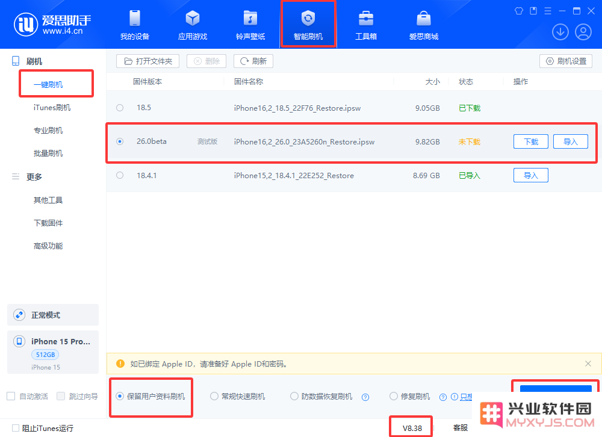Select firmware 26.0beta radio button
Image resolution: width=602 pixels, height=437 pixels.
click(x=120, y=141)
